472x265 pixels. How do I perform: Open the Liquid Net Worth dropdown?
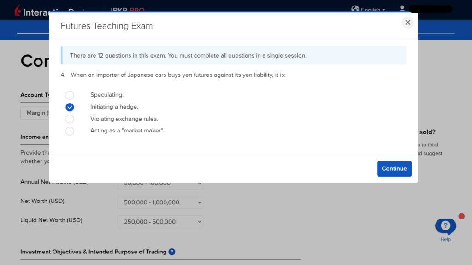(x=160, y=221)
